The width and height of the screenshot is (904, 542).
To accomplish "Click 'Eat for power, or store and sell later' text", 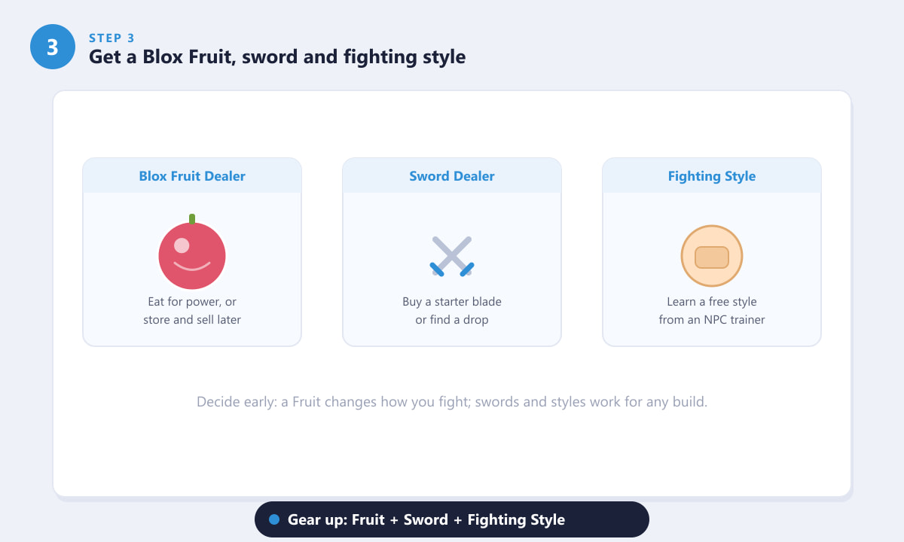I will click(x=192, y=311).
